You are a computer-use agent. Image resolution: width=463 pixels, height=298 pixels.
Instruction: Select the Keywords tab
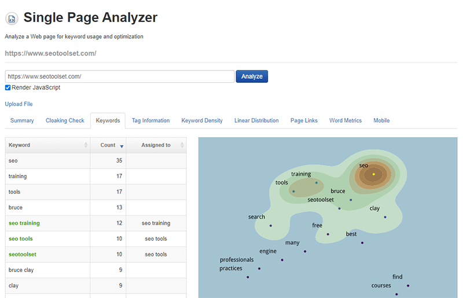point(108,120)
